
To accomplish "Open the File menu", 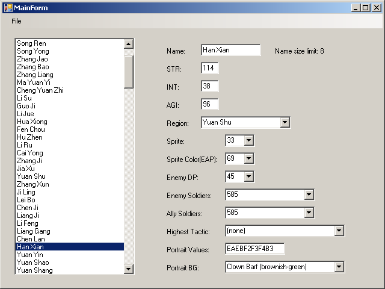I will click(16, 21).
